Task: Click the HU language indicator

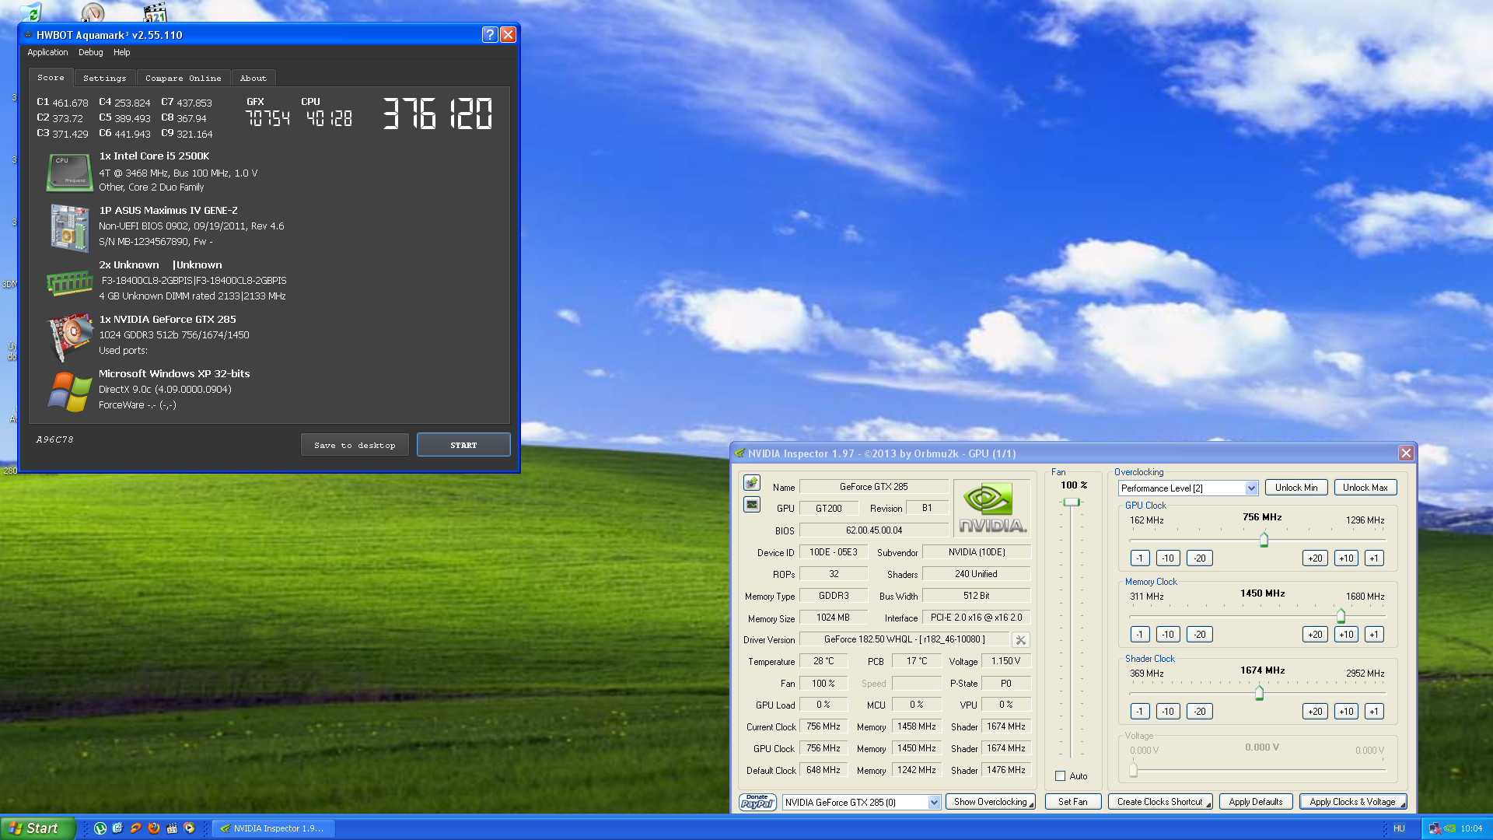Action: point(1399,829)
